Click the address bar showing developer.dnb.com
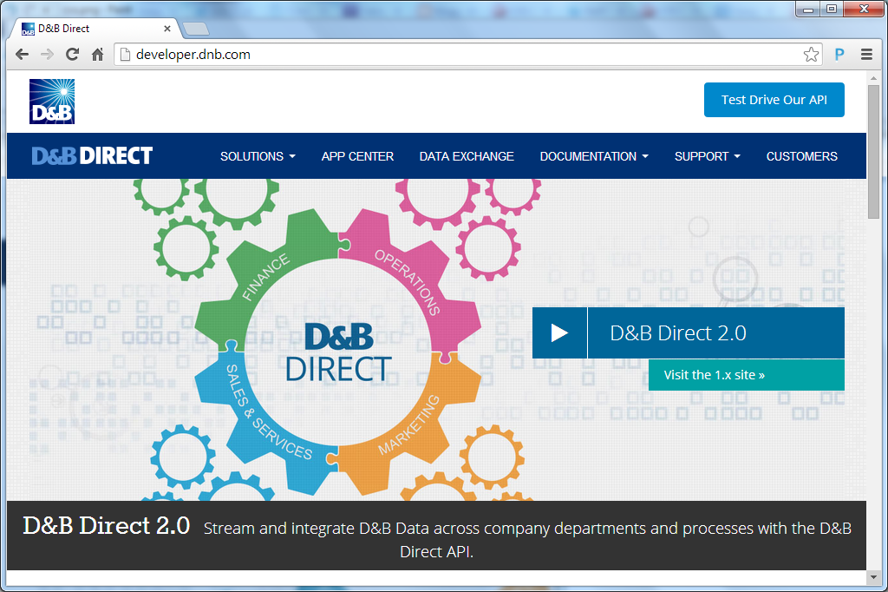 pos(467,55)
